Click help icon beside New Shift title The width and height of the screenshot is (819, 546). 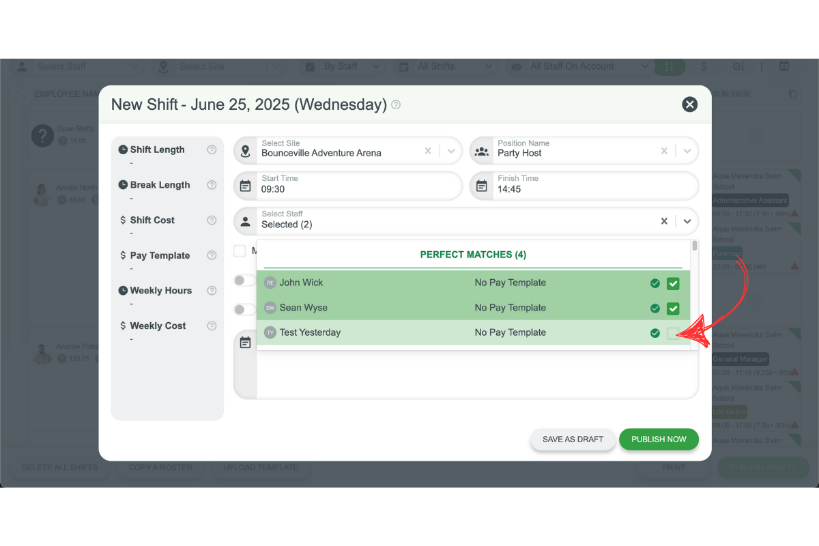pos(396,105)
